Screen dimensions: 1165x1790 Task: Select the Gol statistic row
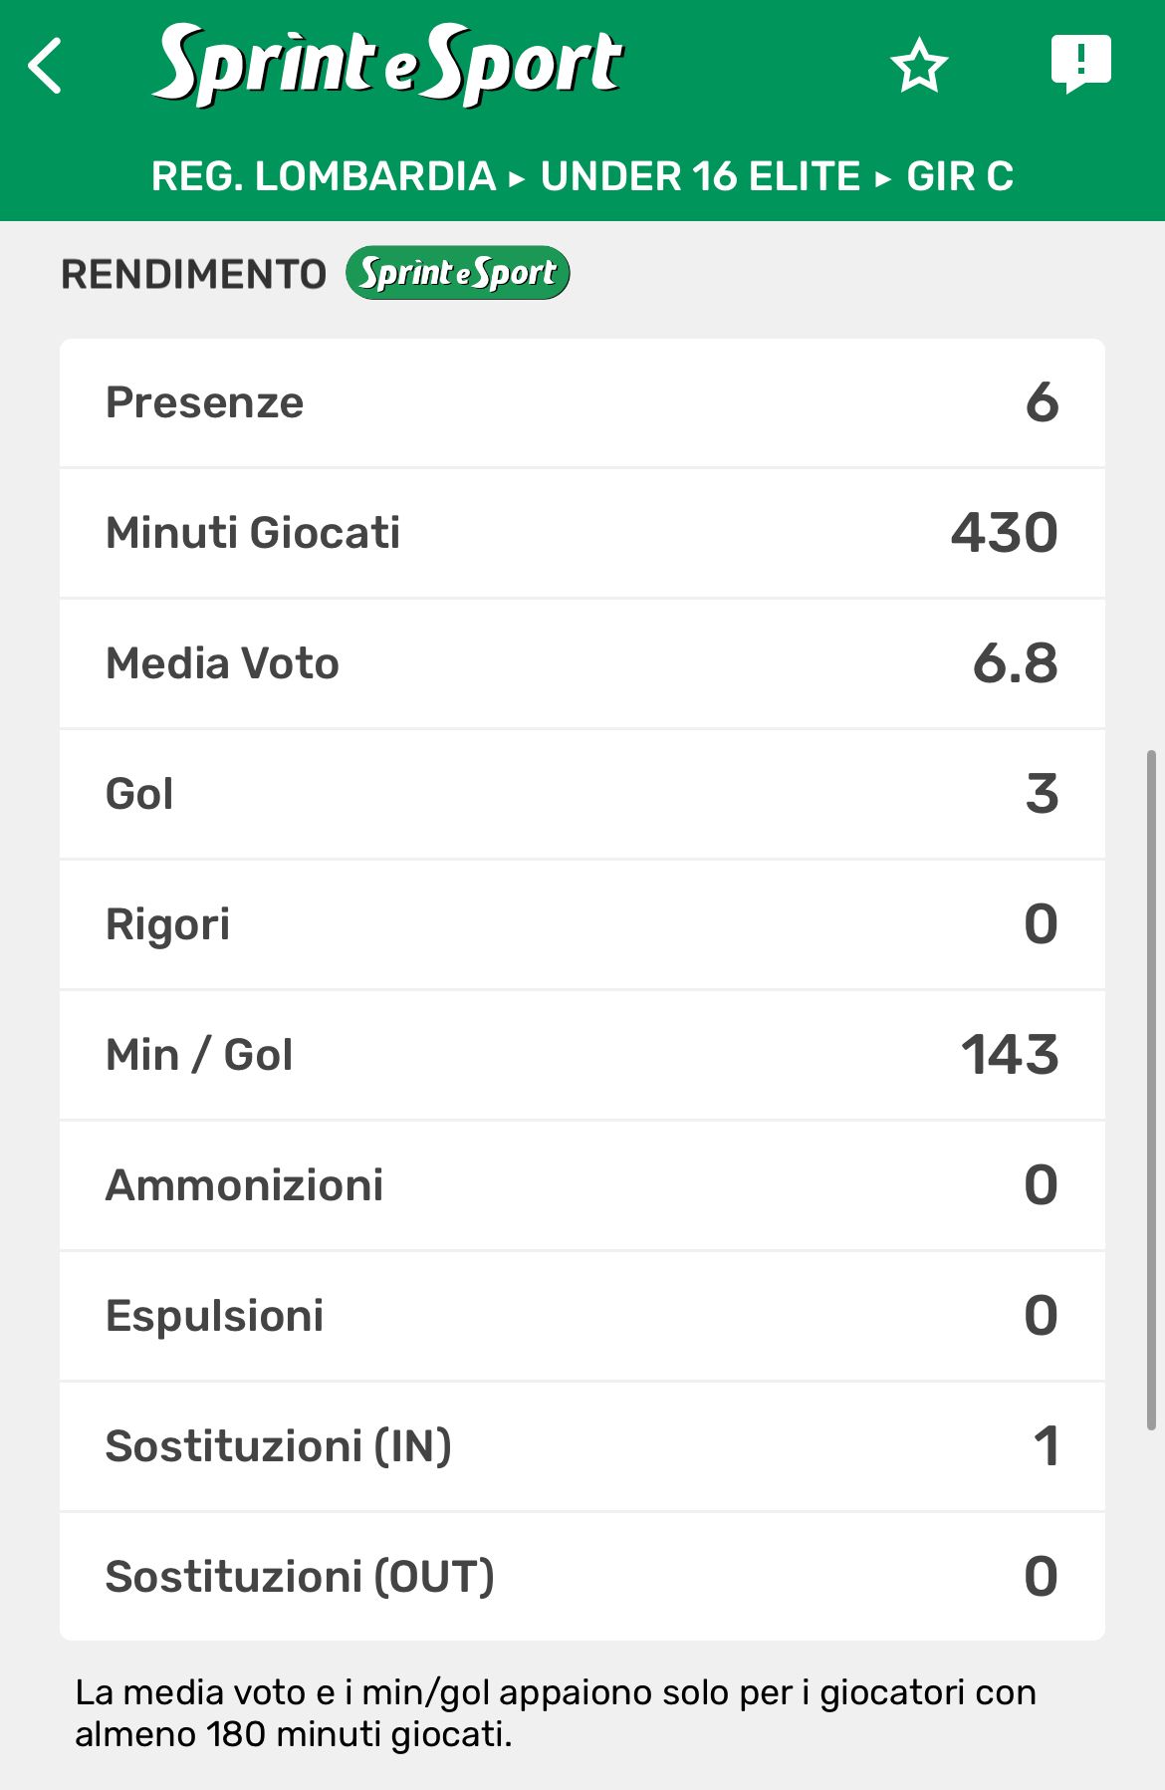tap(582, 794)
